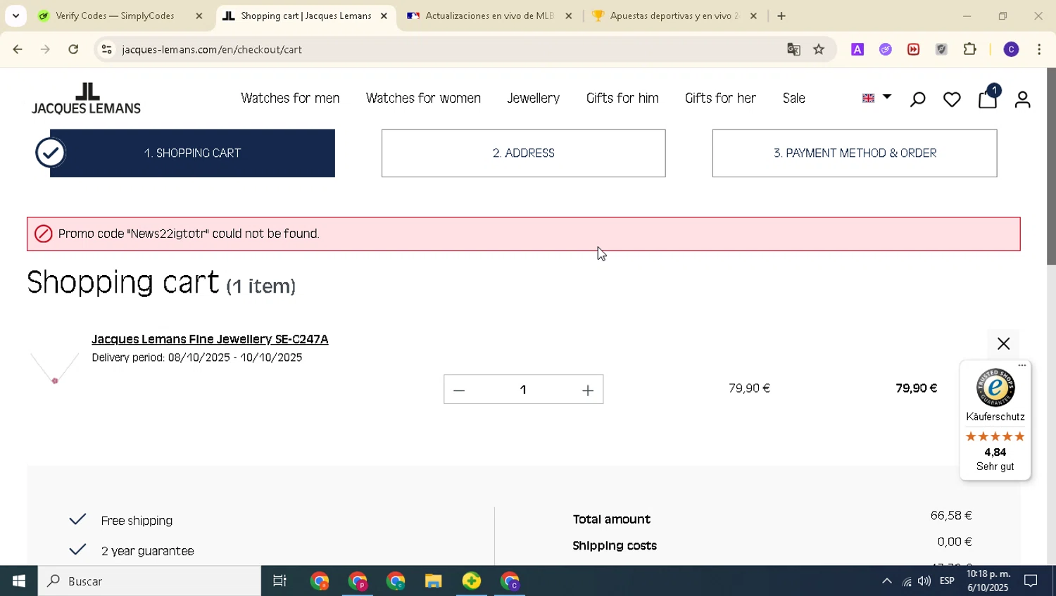The image size is (1056, 596).
Task: Open the shield extension icon
Action: click(x=941, y=49)
